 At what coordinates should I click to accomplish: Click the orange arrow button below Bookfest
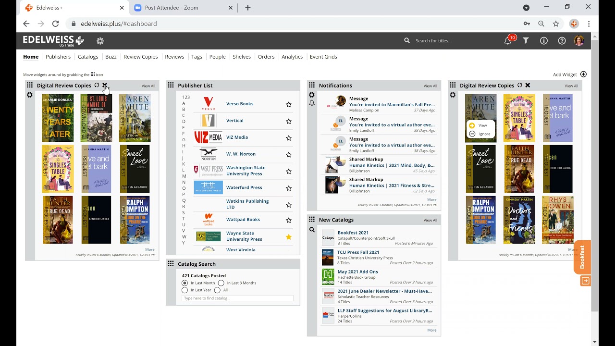(585, 281)
